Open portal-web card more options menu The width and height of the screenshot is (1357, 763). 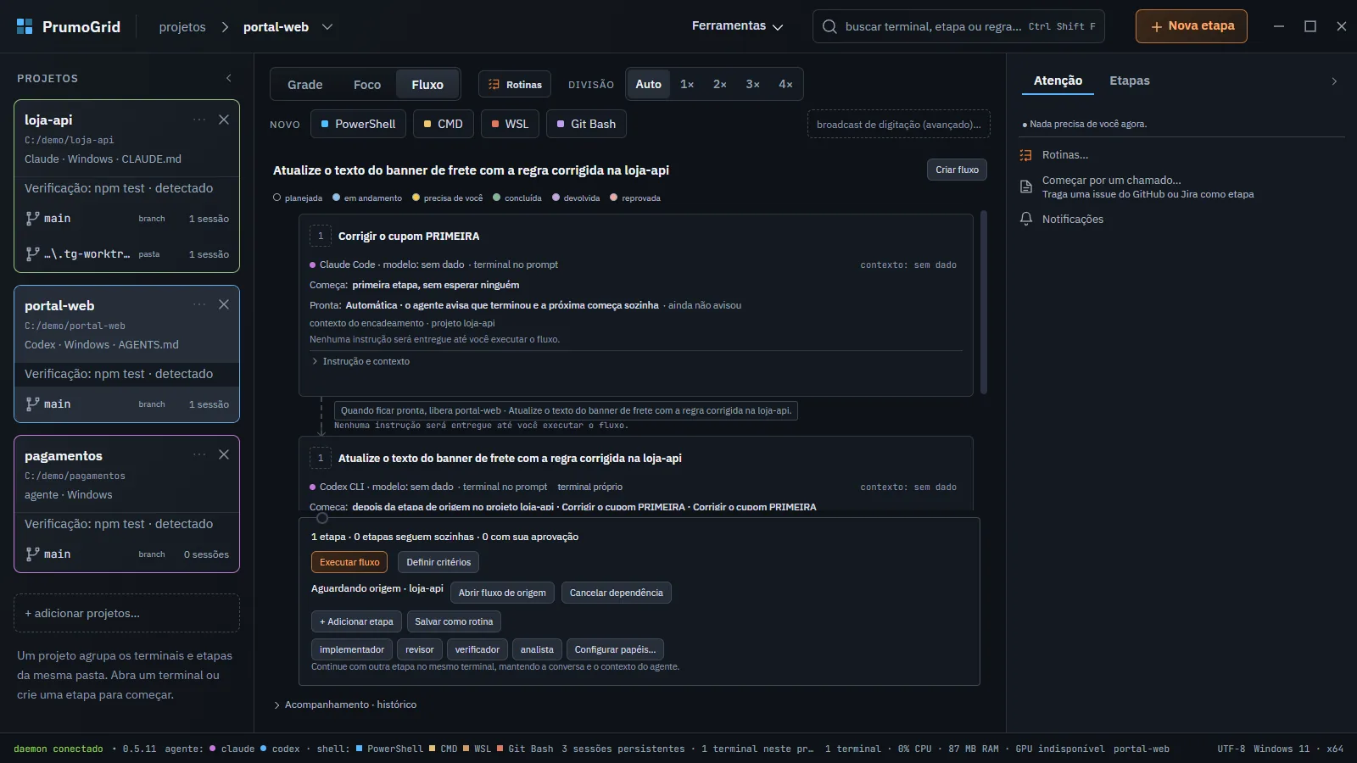(199, 304)
